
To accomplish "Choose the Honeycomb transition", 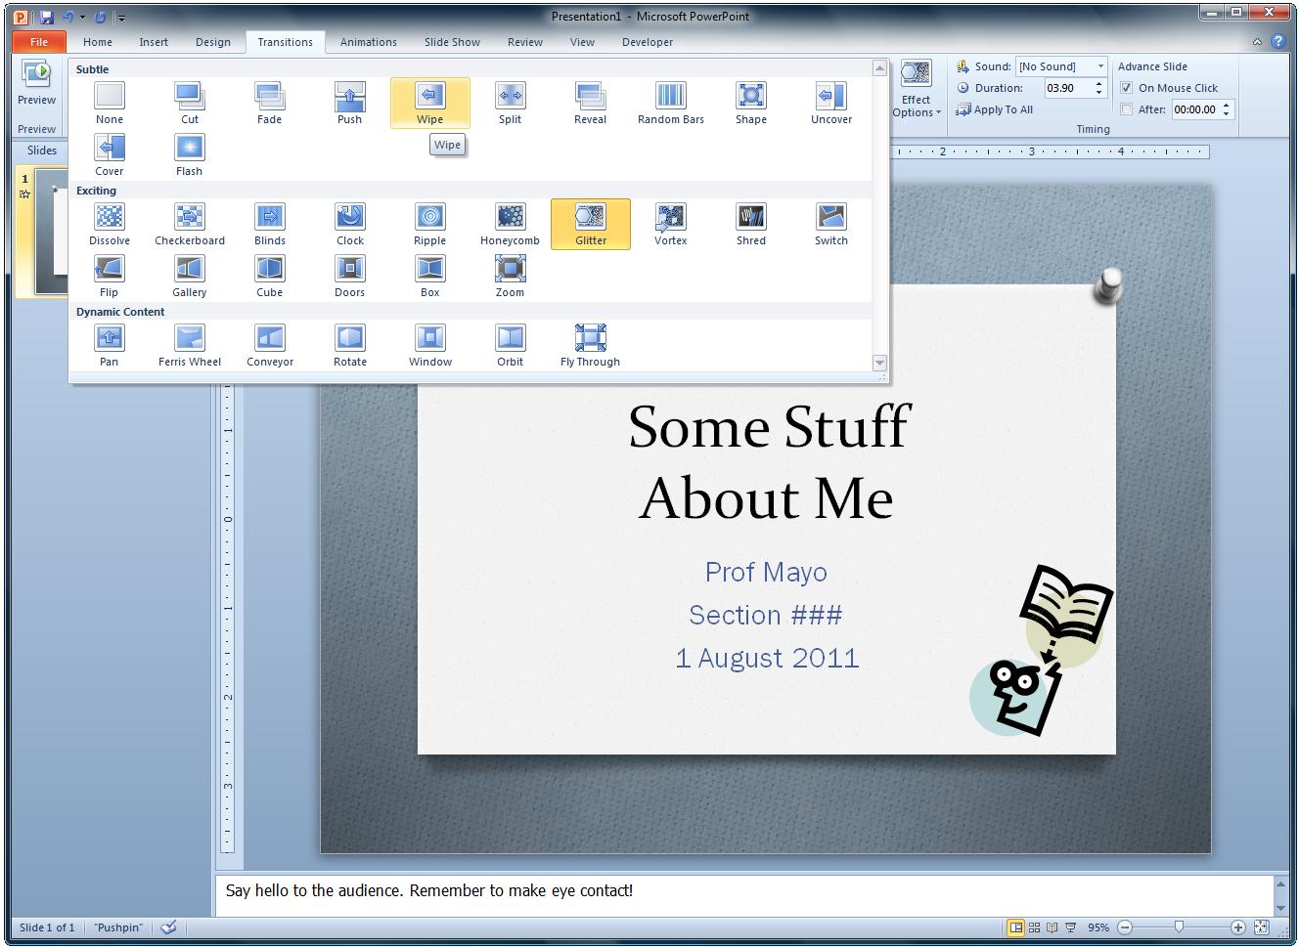I will (x=510, y=224).
